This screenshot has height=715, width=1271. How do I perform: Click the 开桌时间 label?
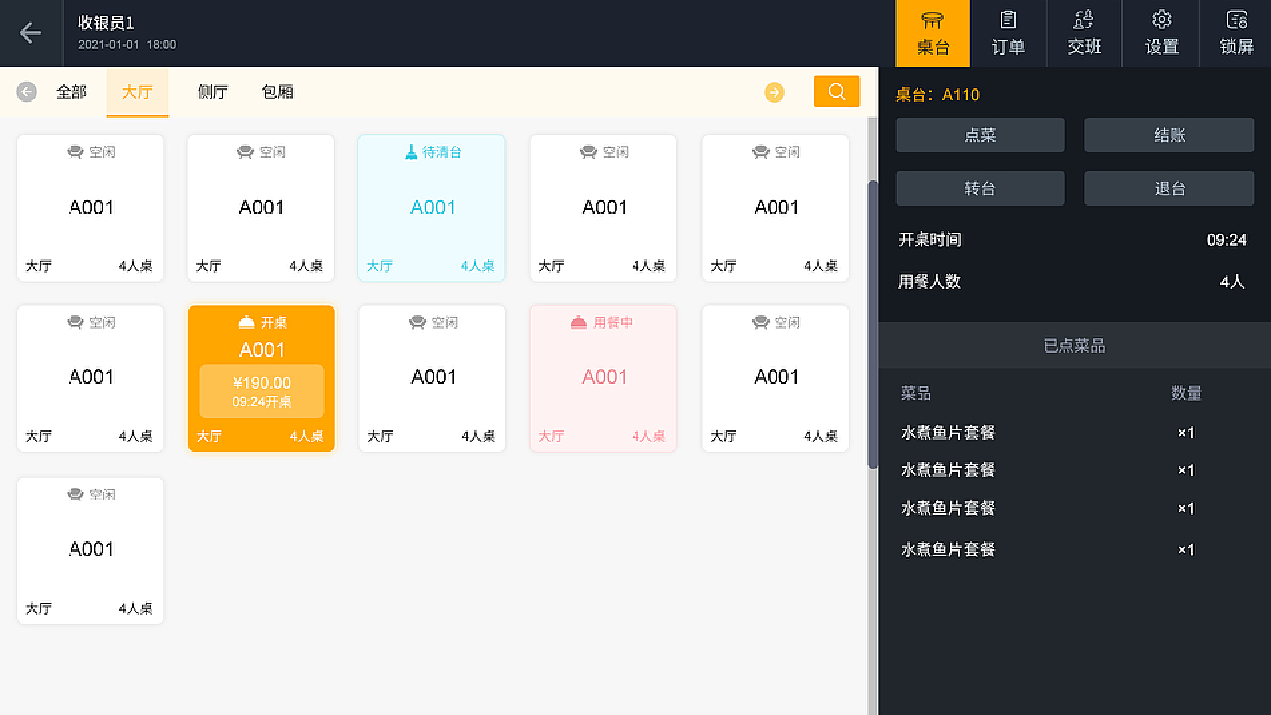pos(929,240)
